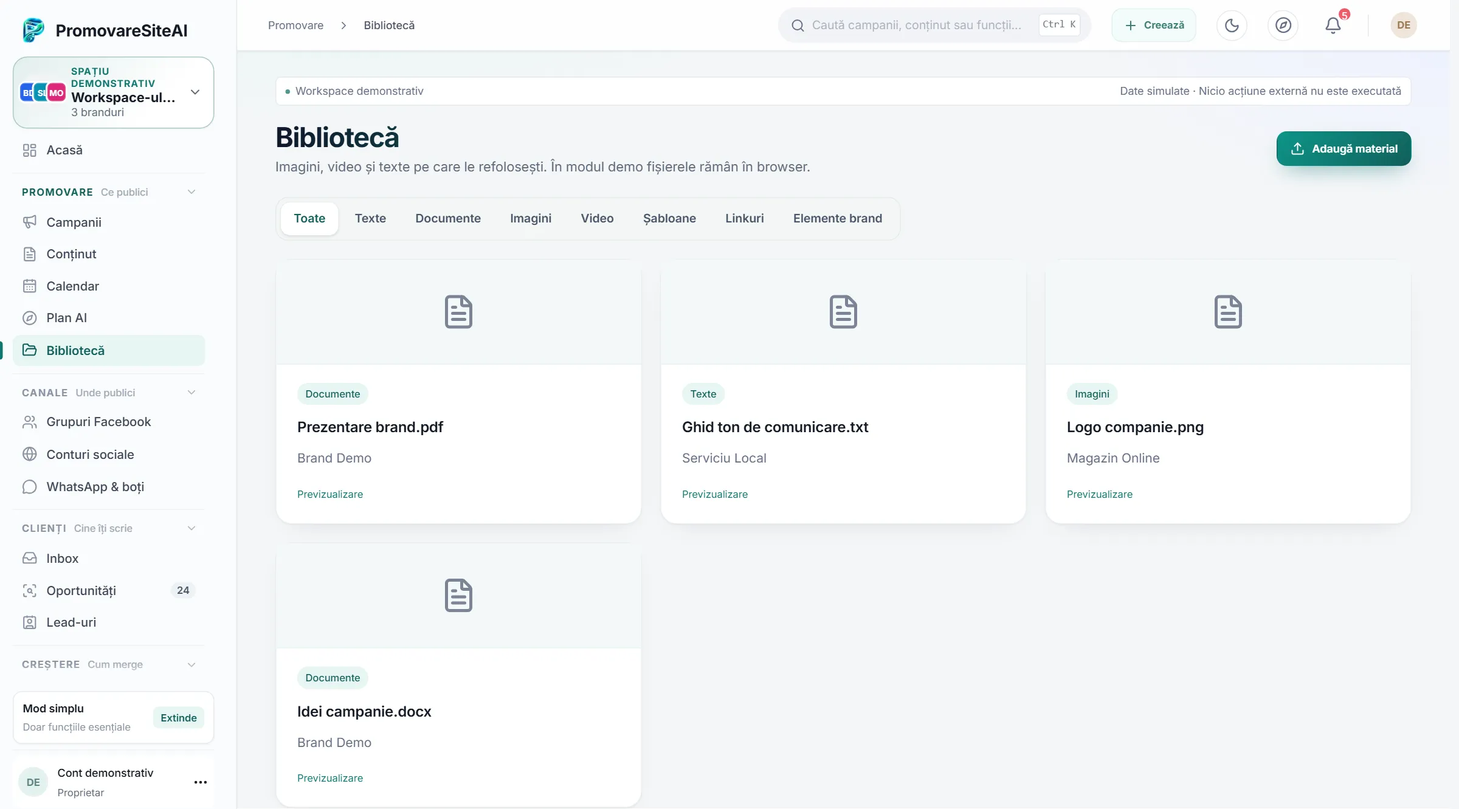Collapse the PROMOVARE sidebar section
Screen dimensions: 1459x809
pos(191,192)
